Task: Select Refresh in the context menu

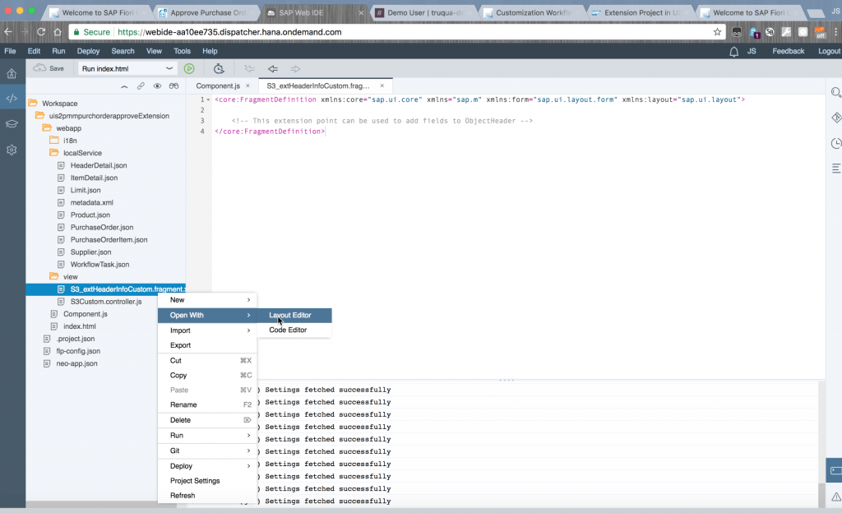Action: tap(207, 495)
